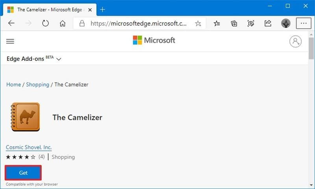The width and height of the screenshot is (315, 189).
Task: View site lock security info
Action: tap(82, 24)
